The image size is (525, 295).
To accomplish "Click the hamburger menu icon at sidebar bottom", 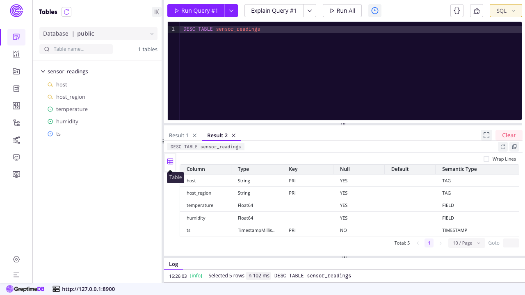I will pos(16,275).
